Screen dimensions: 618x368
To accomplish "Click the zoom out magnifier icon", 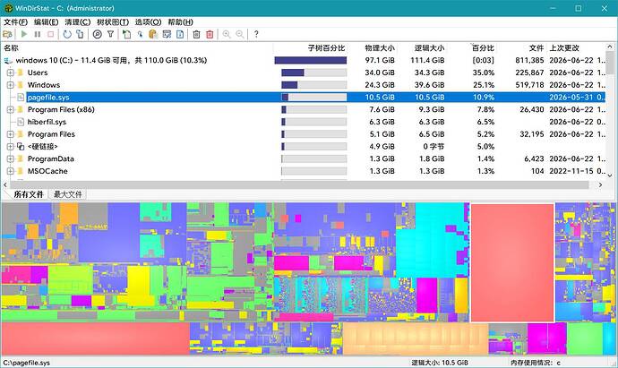I will (240, 34).
